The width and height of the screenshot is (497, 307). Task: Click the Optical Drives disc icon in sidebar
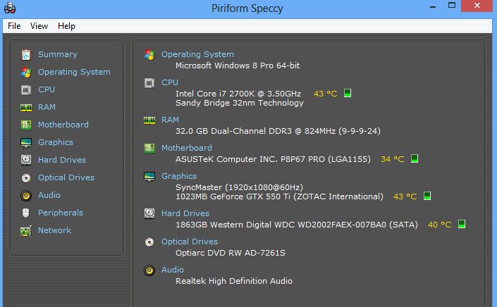click(26, 178)
